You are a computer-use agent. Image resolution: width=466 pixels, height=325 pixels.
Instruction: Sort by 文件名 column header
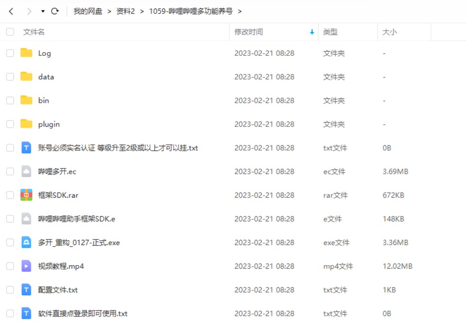(34, 32)
